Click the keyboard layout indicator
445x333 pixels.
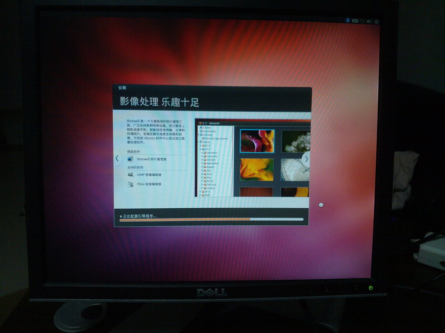[355, 21]
